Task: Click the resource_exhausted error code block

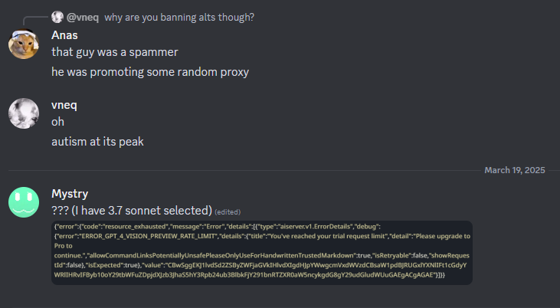Action: (x=262, y=253)
